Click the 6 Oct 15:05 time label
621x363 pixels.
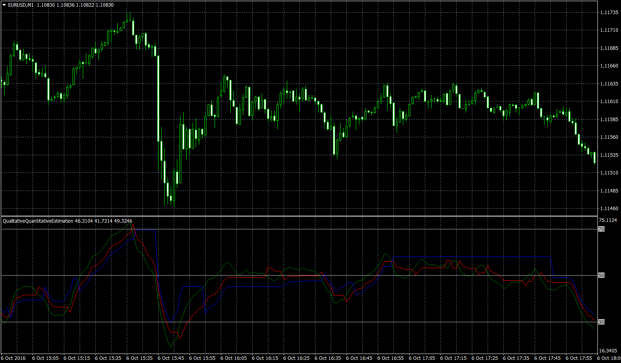(x=46, y=358)
